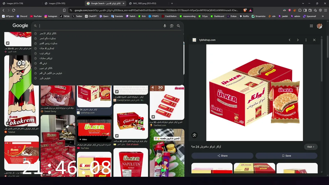Open more options in image preview panel
Screen dimensions: 329x185
point(306,40)
